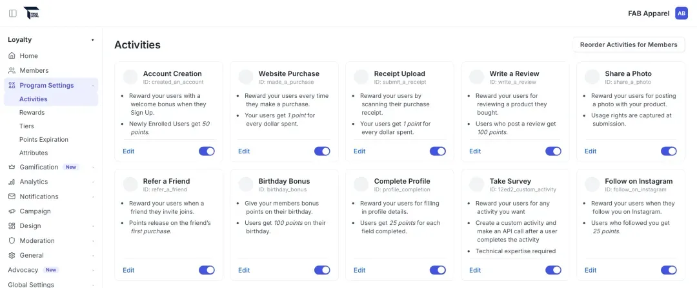The width and height of the screenshot is (697, 288).
Task: Click the Notifications envelope icon
Action: pyautogui.click(x=12, y=197)
